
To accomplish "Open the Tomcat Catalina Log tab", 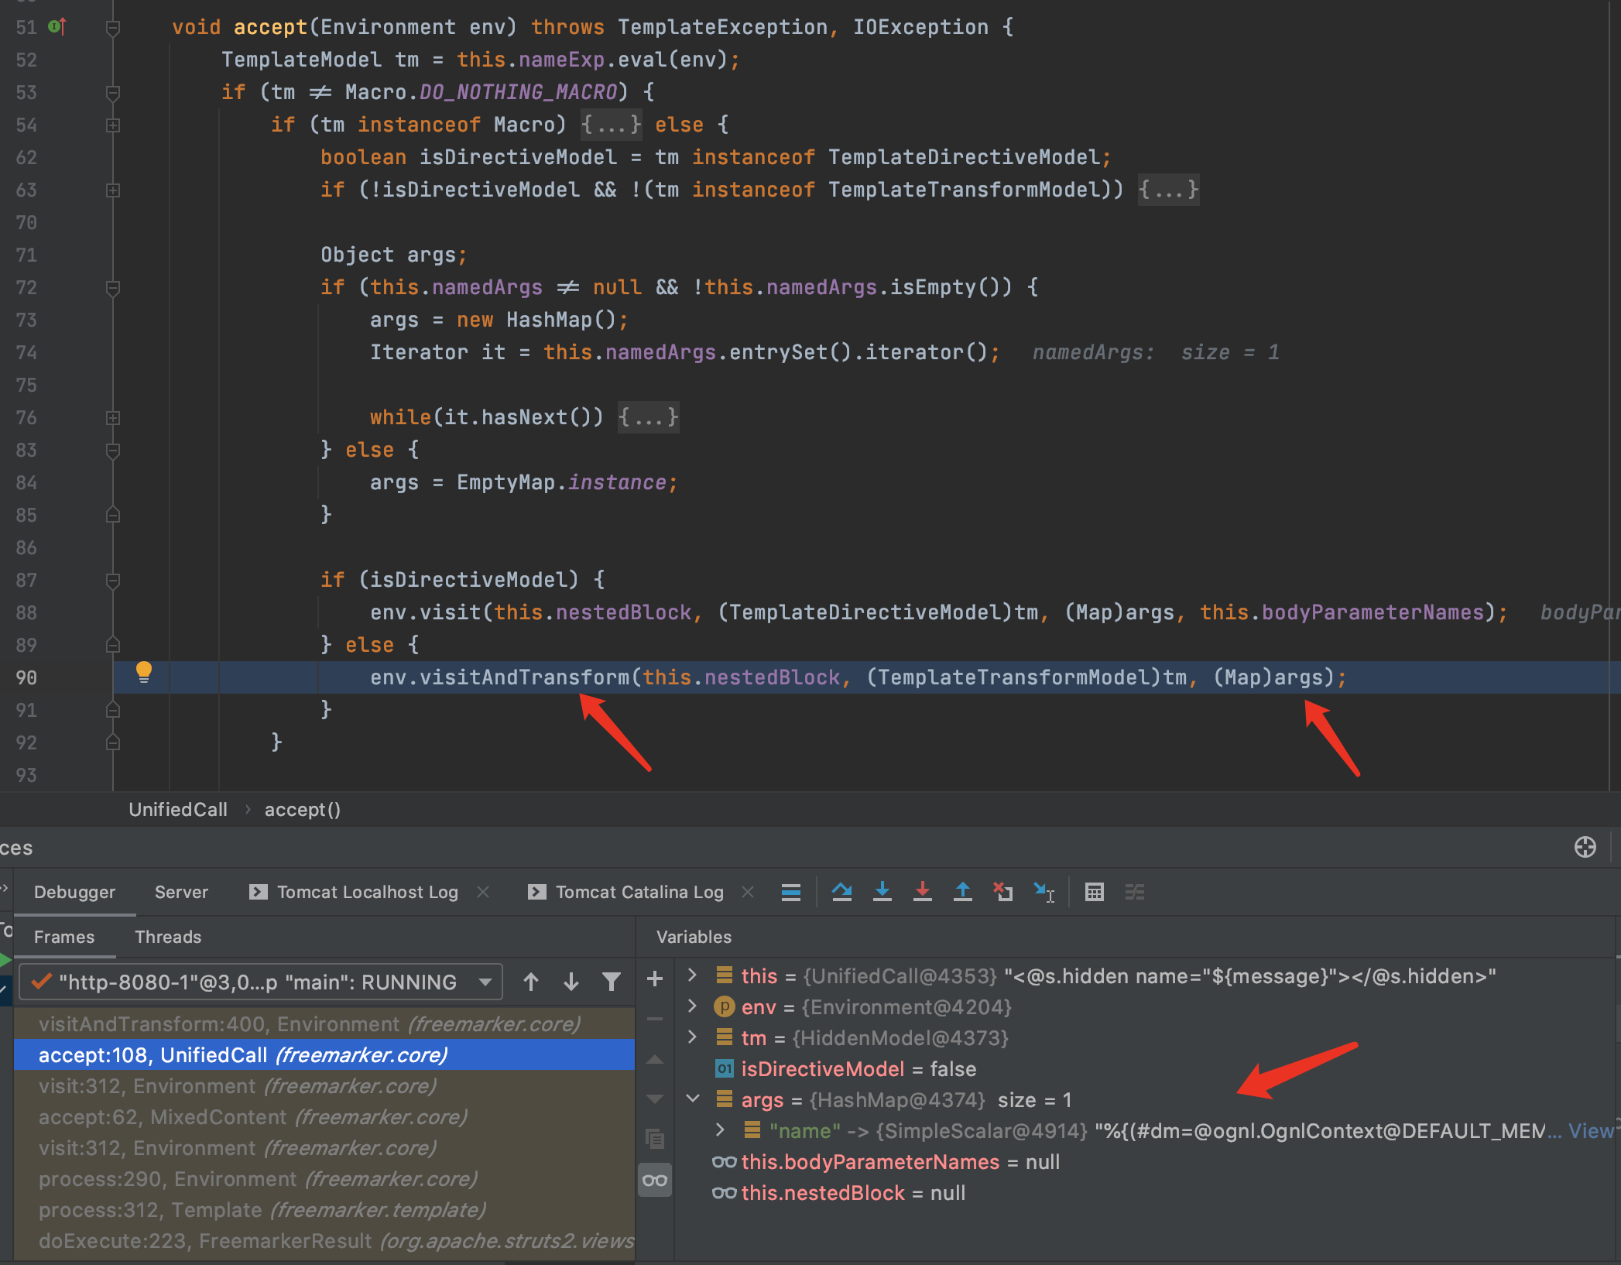I will pos(626,892).
